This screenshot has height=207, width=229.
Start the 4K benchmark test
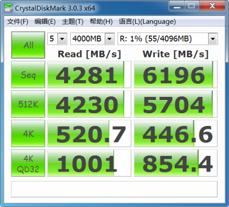tap(28, 133)
